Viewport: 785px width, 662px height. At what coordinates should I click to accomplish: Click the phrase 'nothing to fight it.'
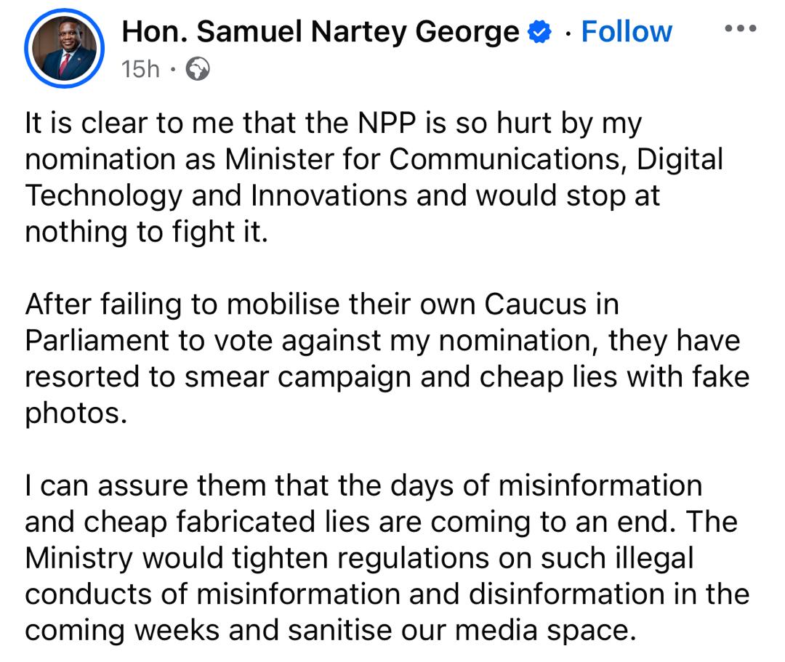pos(147,233)
